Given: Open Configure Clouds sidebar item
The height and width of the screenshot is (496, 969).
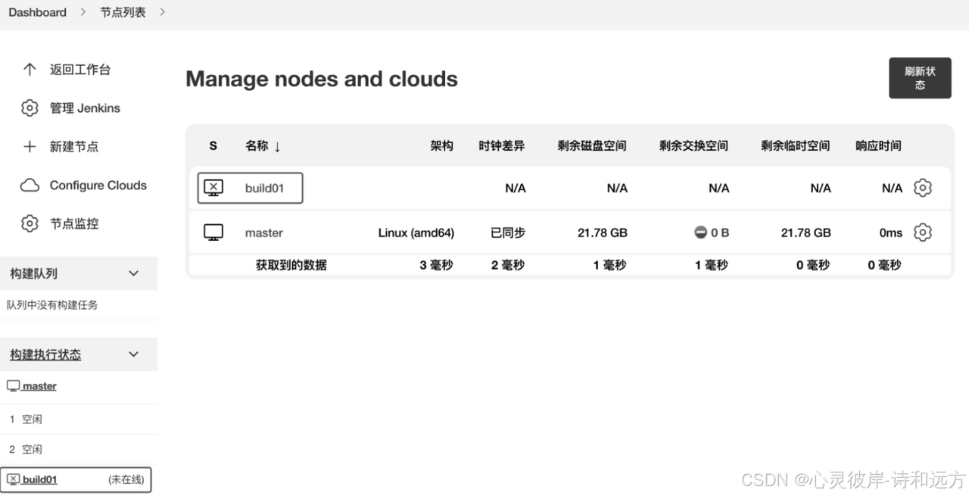Looking at the screenshot, I should [98, 186].
